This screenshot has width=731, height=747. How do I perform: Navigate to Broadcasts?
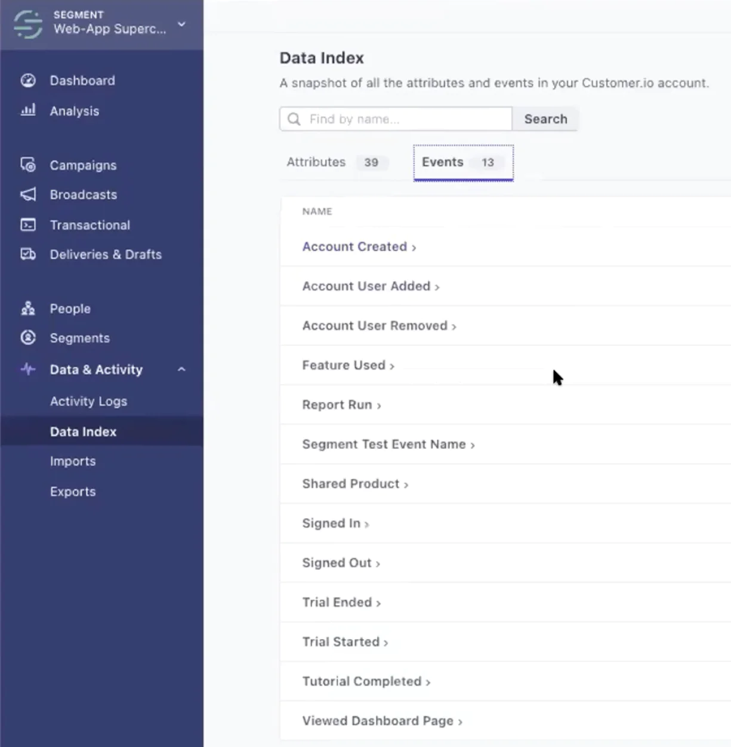pyautogui.click(x=84, y=195)
